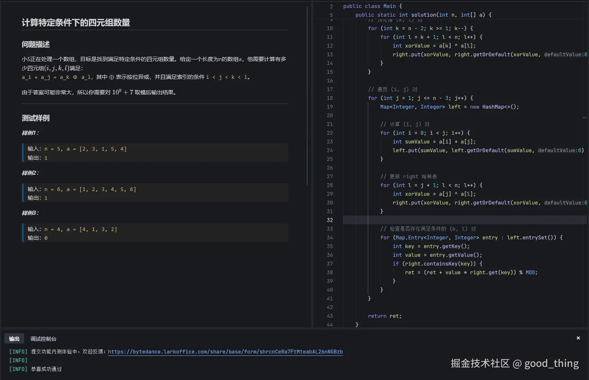Click the problem description panel scrollbar
This screenshot has height=380, width=589.
[307, 95]
